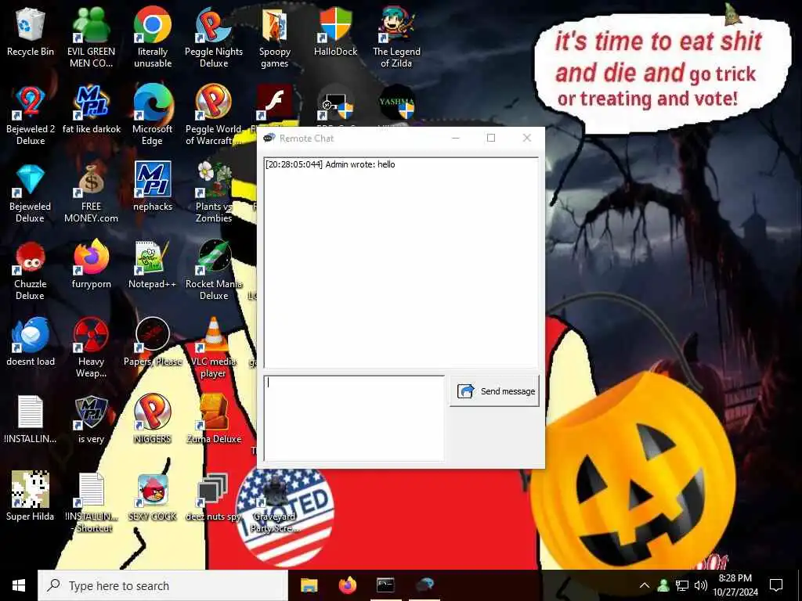Open Firefox from the taskbar

(x=347, y=585)
